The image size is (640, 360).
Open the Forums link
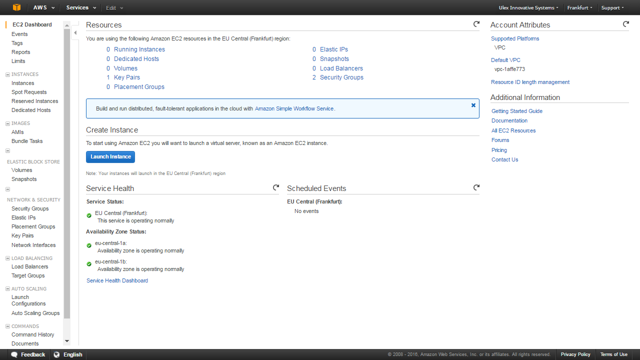click(x=500, y=140)
